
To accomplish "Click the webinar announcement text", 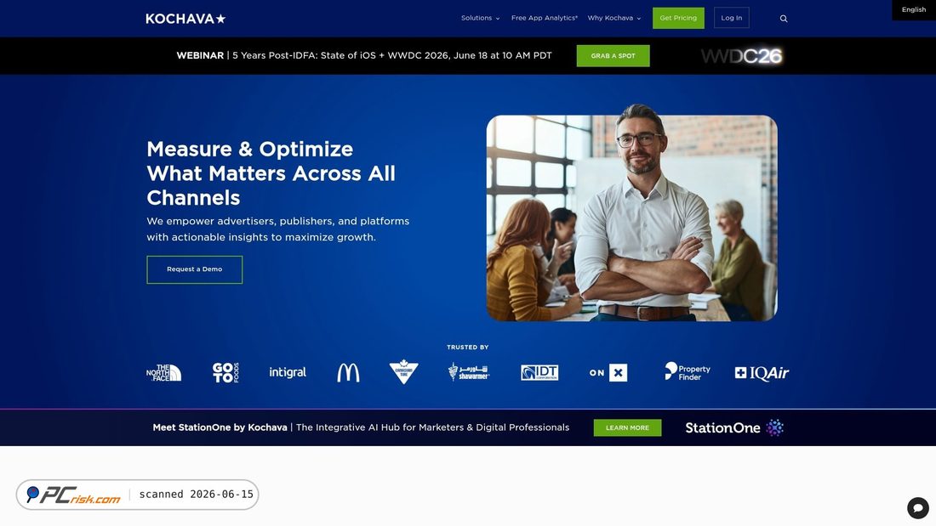I will [x=364, y=55].
